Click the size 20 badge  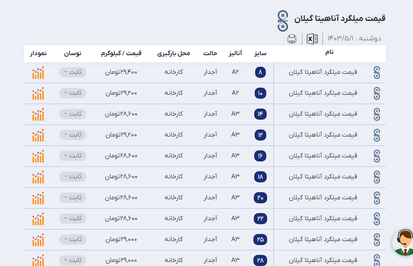[x=260, y=198]
